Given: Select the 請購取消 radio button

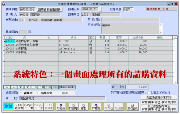Looking at the screenshot, I should [x=38, y=93].
